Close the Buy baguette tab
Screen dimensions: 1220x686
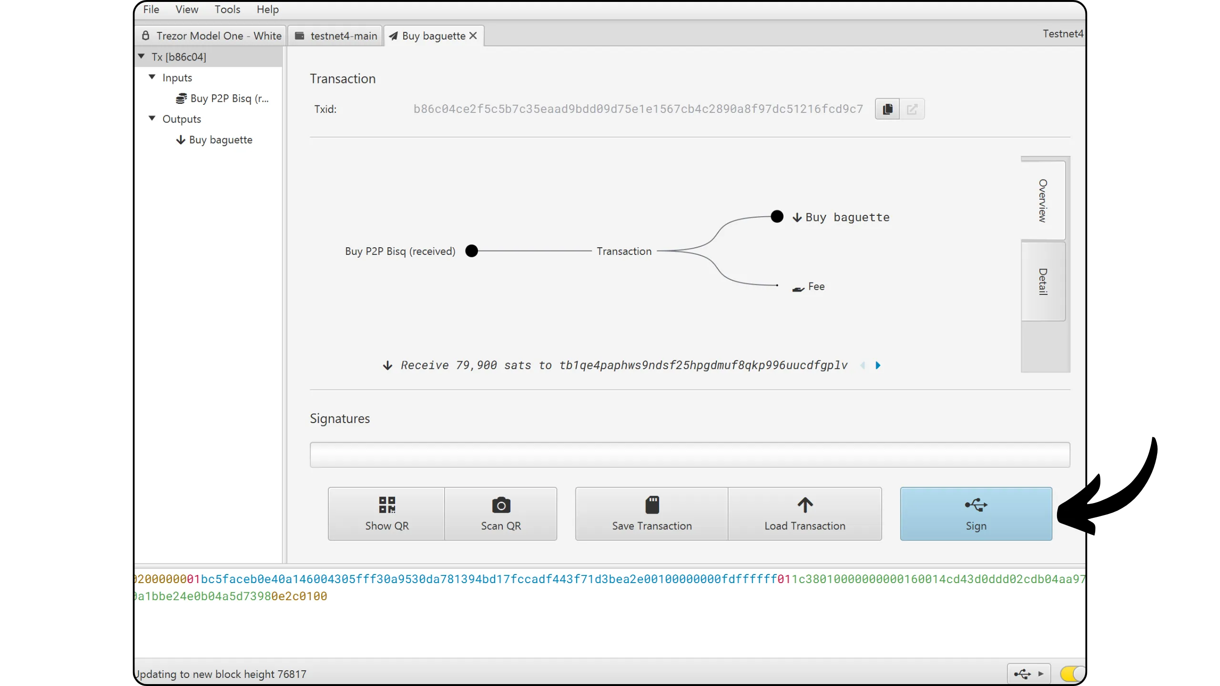tap(473, 36)
